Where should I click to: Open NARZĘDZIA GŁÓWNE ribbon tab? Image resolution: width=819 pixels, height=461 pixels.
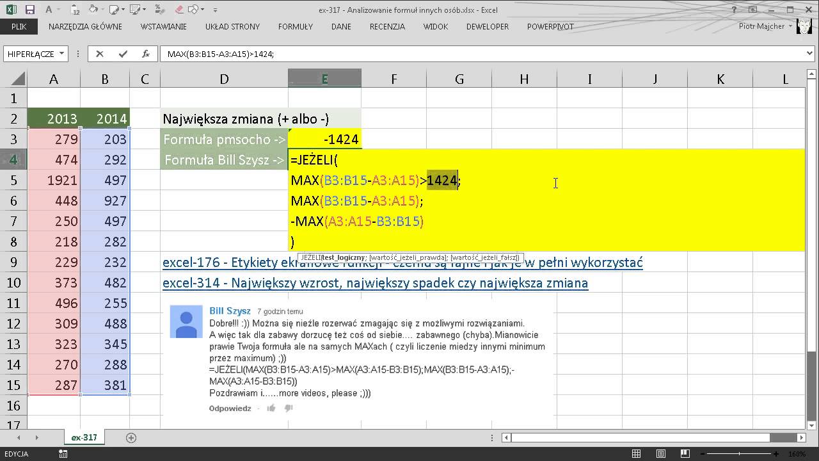(x=85, y=27)
